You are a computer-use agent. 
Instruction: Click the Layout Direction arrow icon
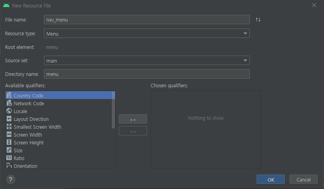point(9,119)
